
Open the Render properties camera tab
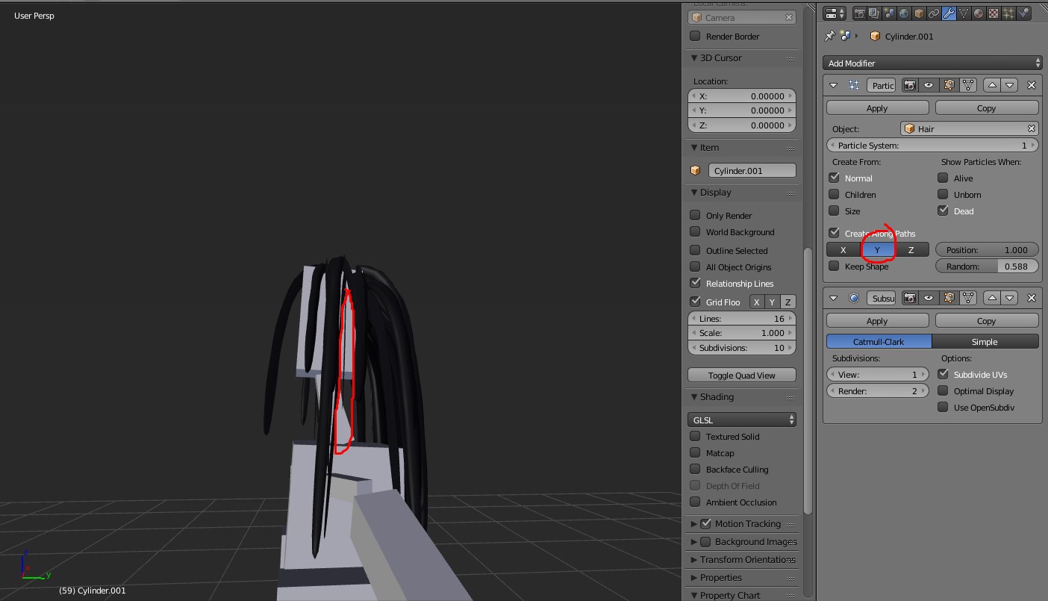[860, 13]
